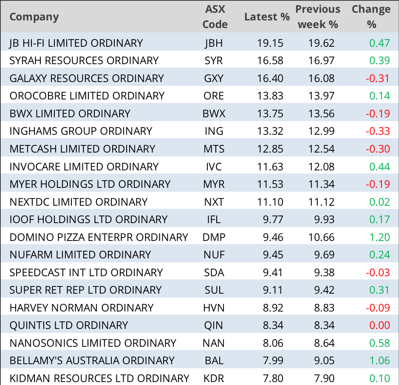This screenshot has width=399, height=385.
Task: Click JB Hi-Fi's latest value 19.15
Action: (270, 43)
